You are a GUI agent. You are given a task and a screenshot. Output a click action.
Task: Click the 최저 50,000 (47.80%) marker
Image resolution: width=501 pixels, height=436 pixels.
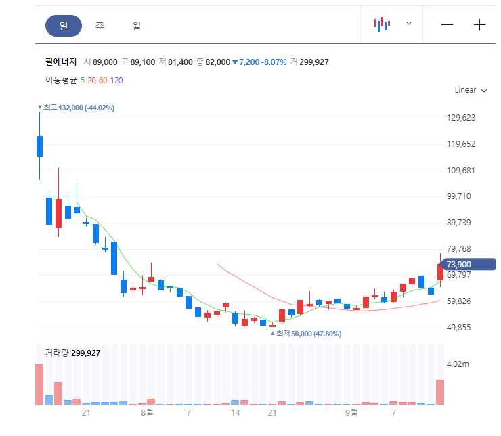click(306, 334)
